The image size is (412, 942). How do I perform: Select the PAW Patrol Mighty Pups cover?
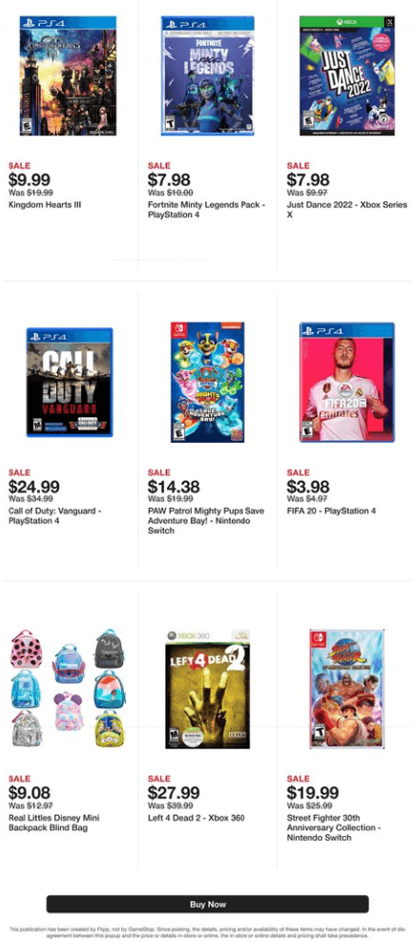[207, 382]
